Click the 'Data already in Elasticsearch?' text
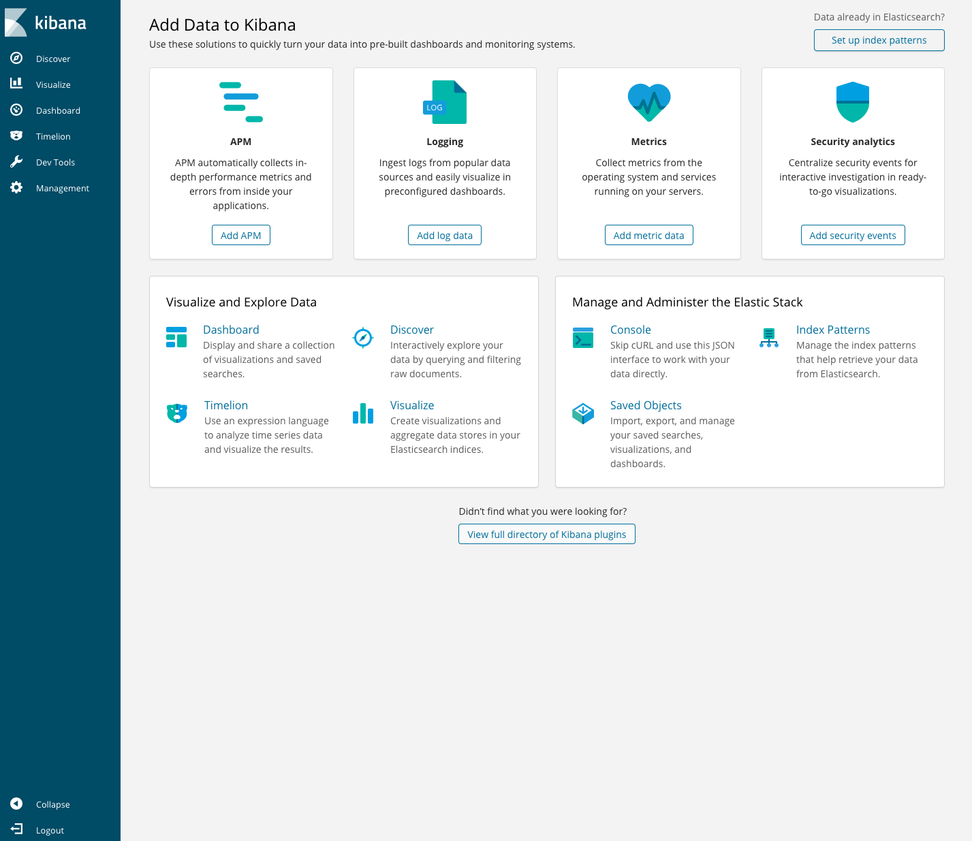The height and width of the screenshot is (841, 972). tap(879, 17)
